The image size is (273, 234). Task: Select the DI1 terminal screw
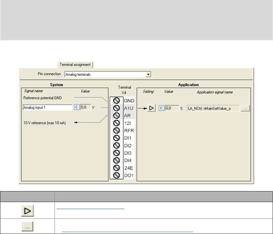click(x=117, y=138)
